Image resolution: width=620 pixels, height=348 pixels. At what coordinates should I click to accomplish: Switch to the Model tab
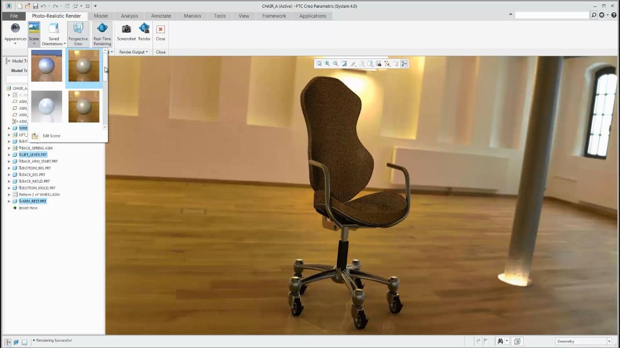pos(101,16)
